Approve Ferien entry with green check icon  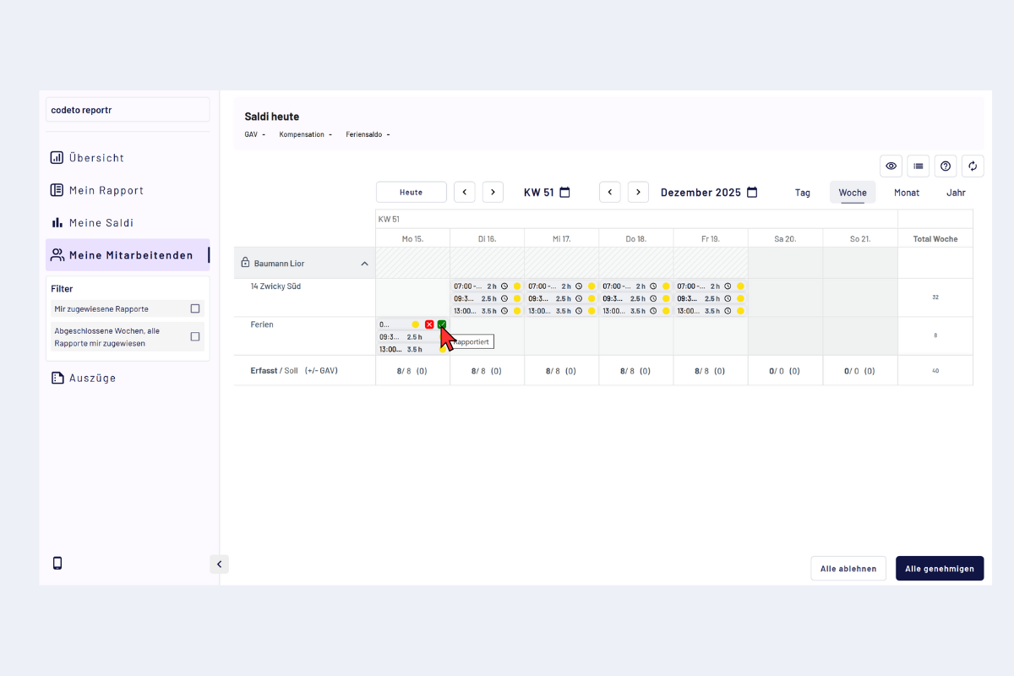click(x=442, y=324)
